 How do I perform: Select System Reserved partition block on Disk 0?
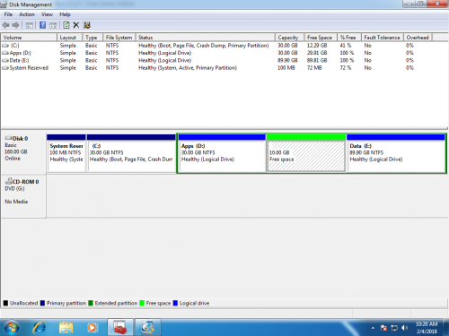[x=66, y=153]
